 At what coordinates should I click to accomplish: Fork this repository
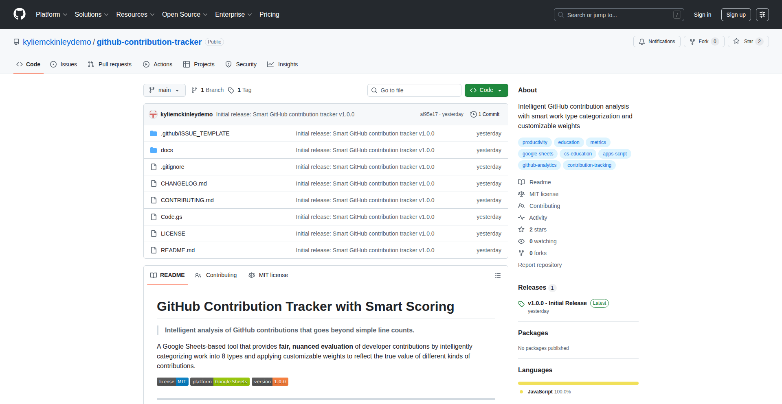[703, 41]
